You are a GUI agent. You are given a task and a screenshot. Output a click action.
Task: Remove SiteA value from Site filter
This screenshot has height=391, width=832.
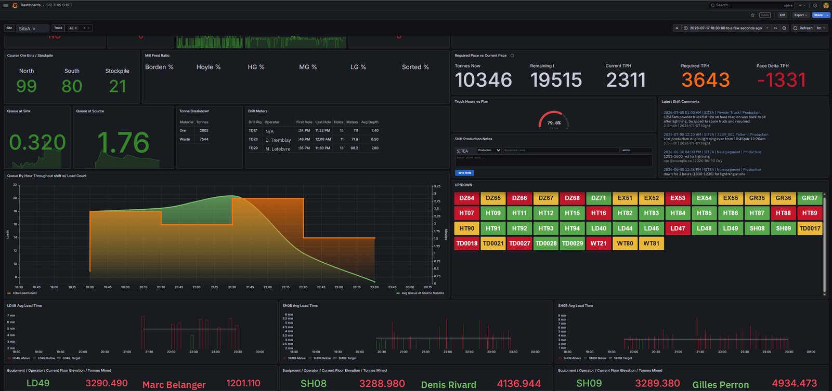click(x=34, y=29)
